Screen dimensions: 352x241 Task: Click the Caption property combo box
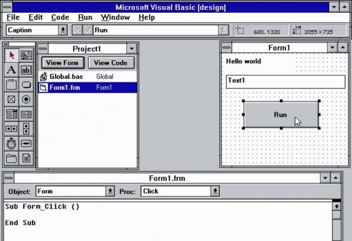pos(37,30)
